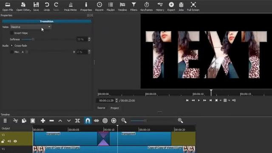Click the player timecode stepper arrows
Screen dimensions: 272x153
coord(116,100)
